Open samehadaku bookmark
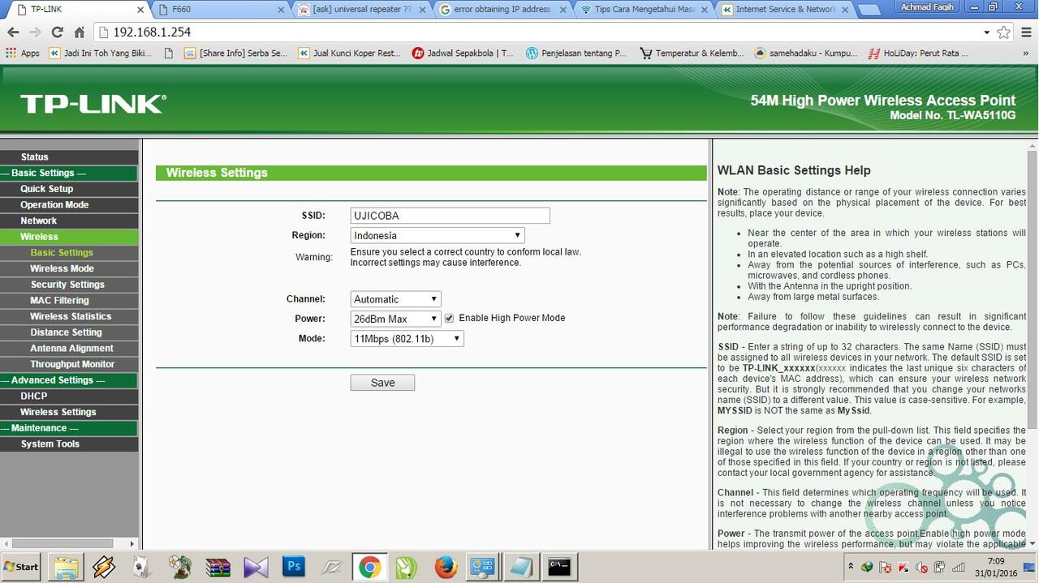The height and width of the screenshot is (583, 1039). (x=805, y=53)
